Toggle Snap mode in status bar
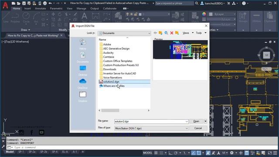Viewport: 279px width, 157px height. click(x=161, y=153)
